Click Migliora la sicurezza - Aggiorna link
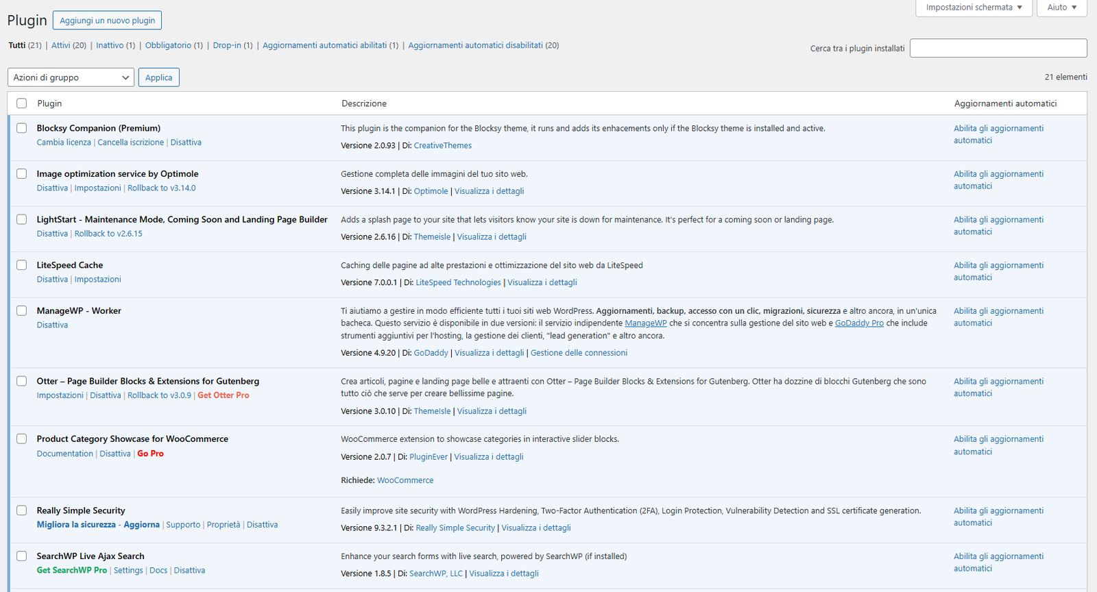 [98, 525]
